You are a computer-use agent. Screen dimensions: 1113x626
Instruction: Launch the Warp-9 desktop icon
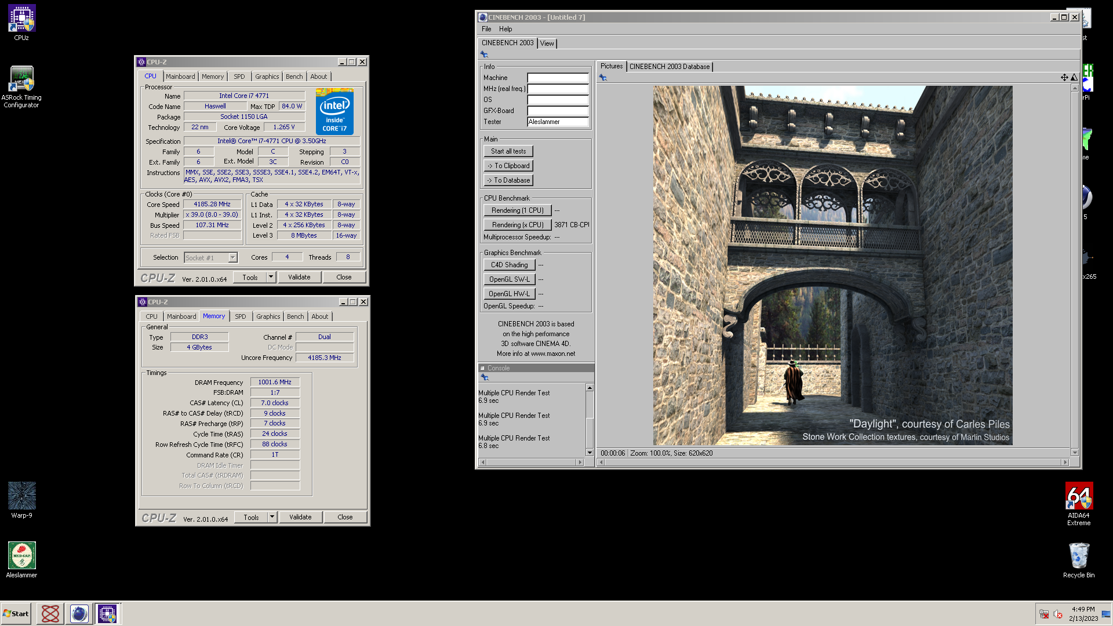21,500
